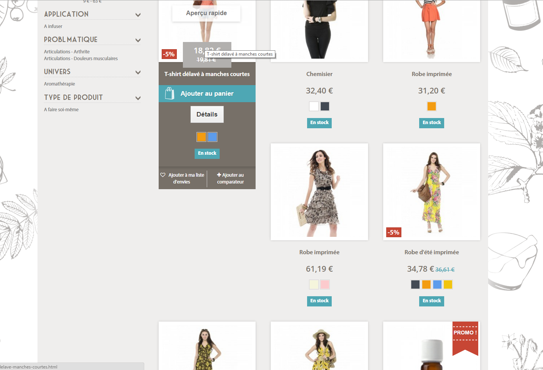543x370 pixels.
Task: Pick blue swatch under Robe d'été imprimée
Action: click(x=437, y=284)
